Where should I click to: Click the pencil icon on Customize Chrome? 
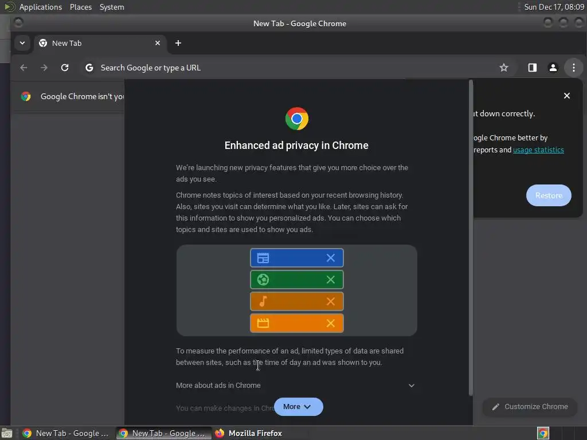[496, 407]
